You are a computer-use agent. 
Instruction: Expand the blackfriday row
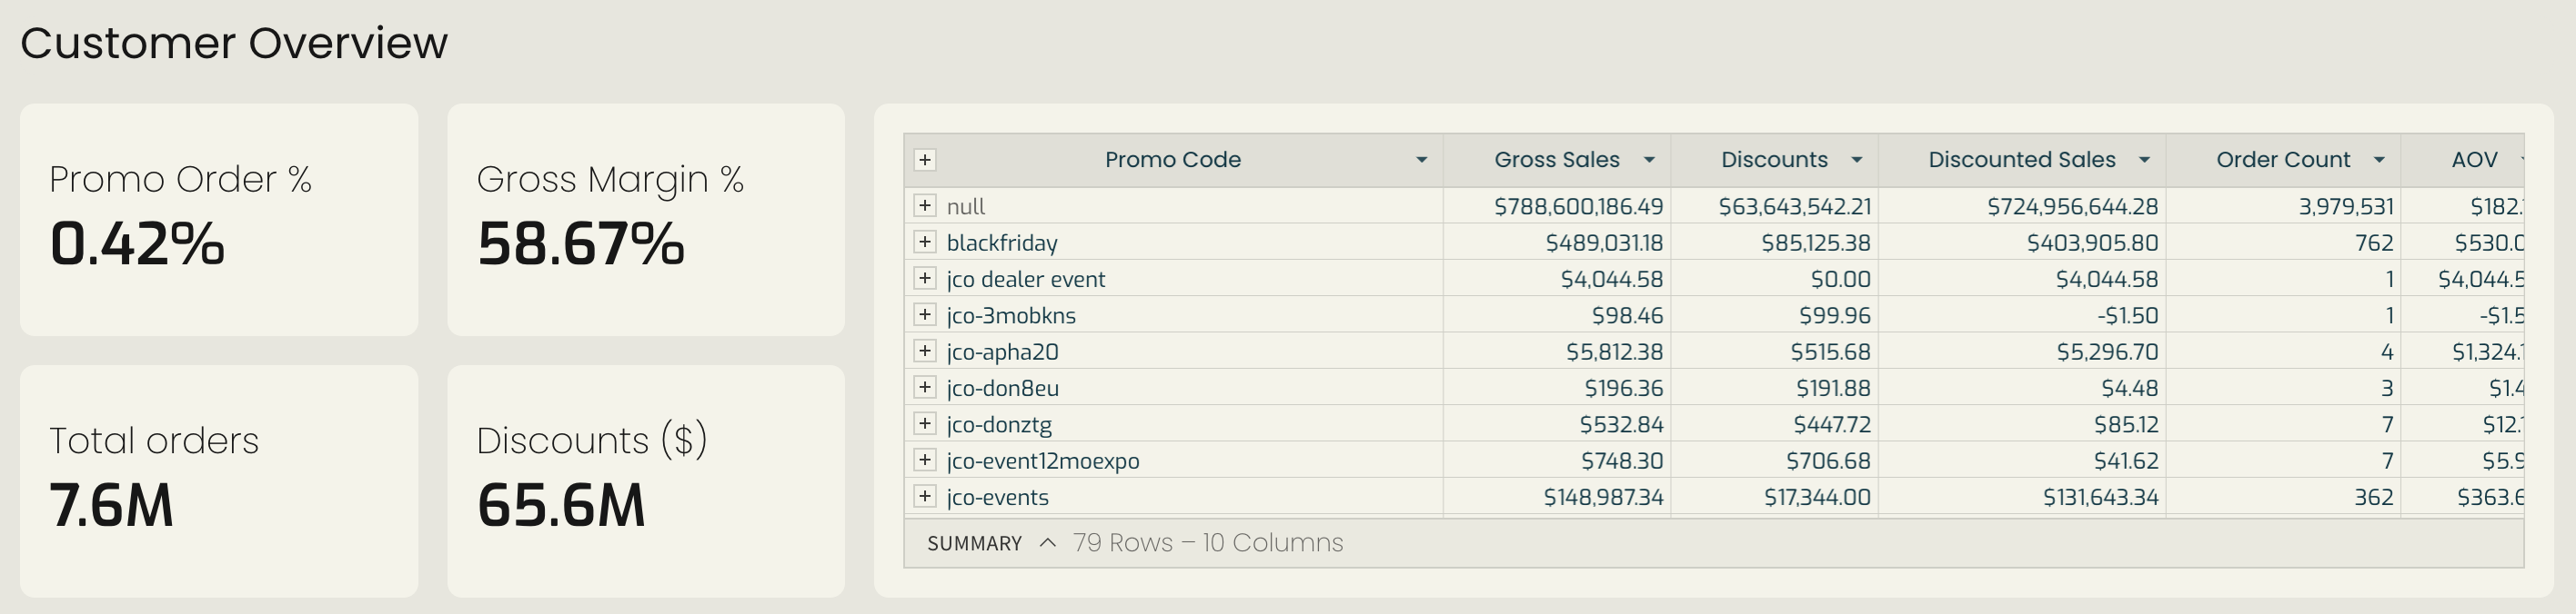(x=925, y=242)
